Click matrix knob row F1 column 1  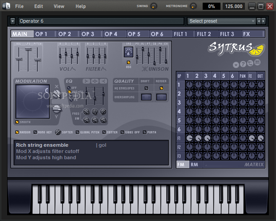[x=189, y=138]
